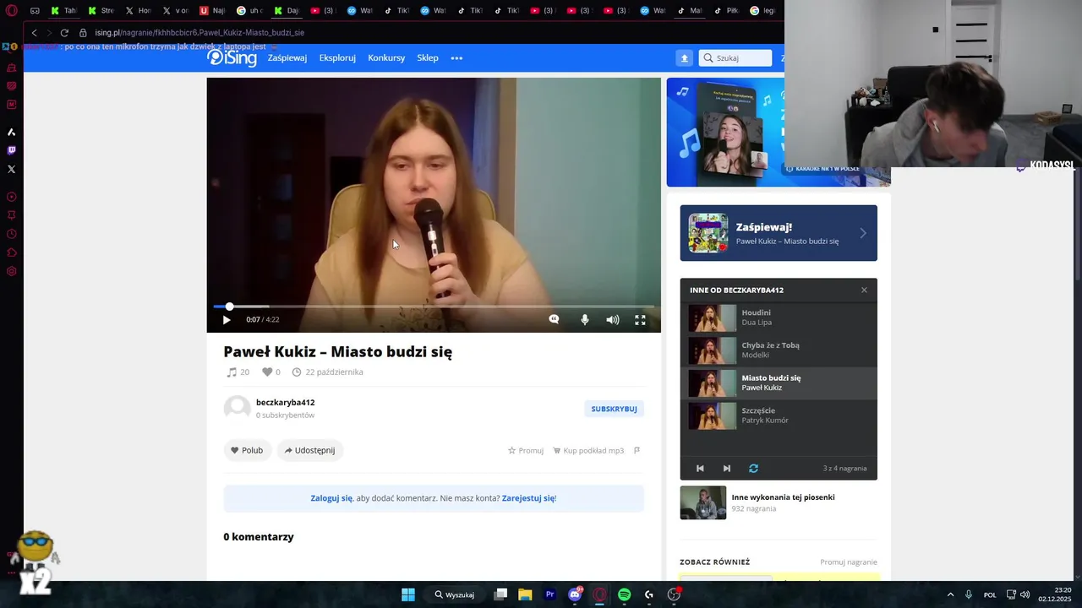This screenshot has width=1082, height=608.
Task: Switch to the 'Tah' Kick tab
Action: coord(64,11)
